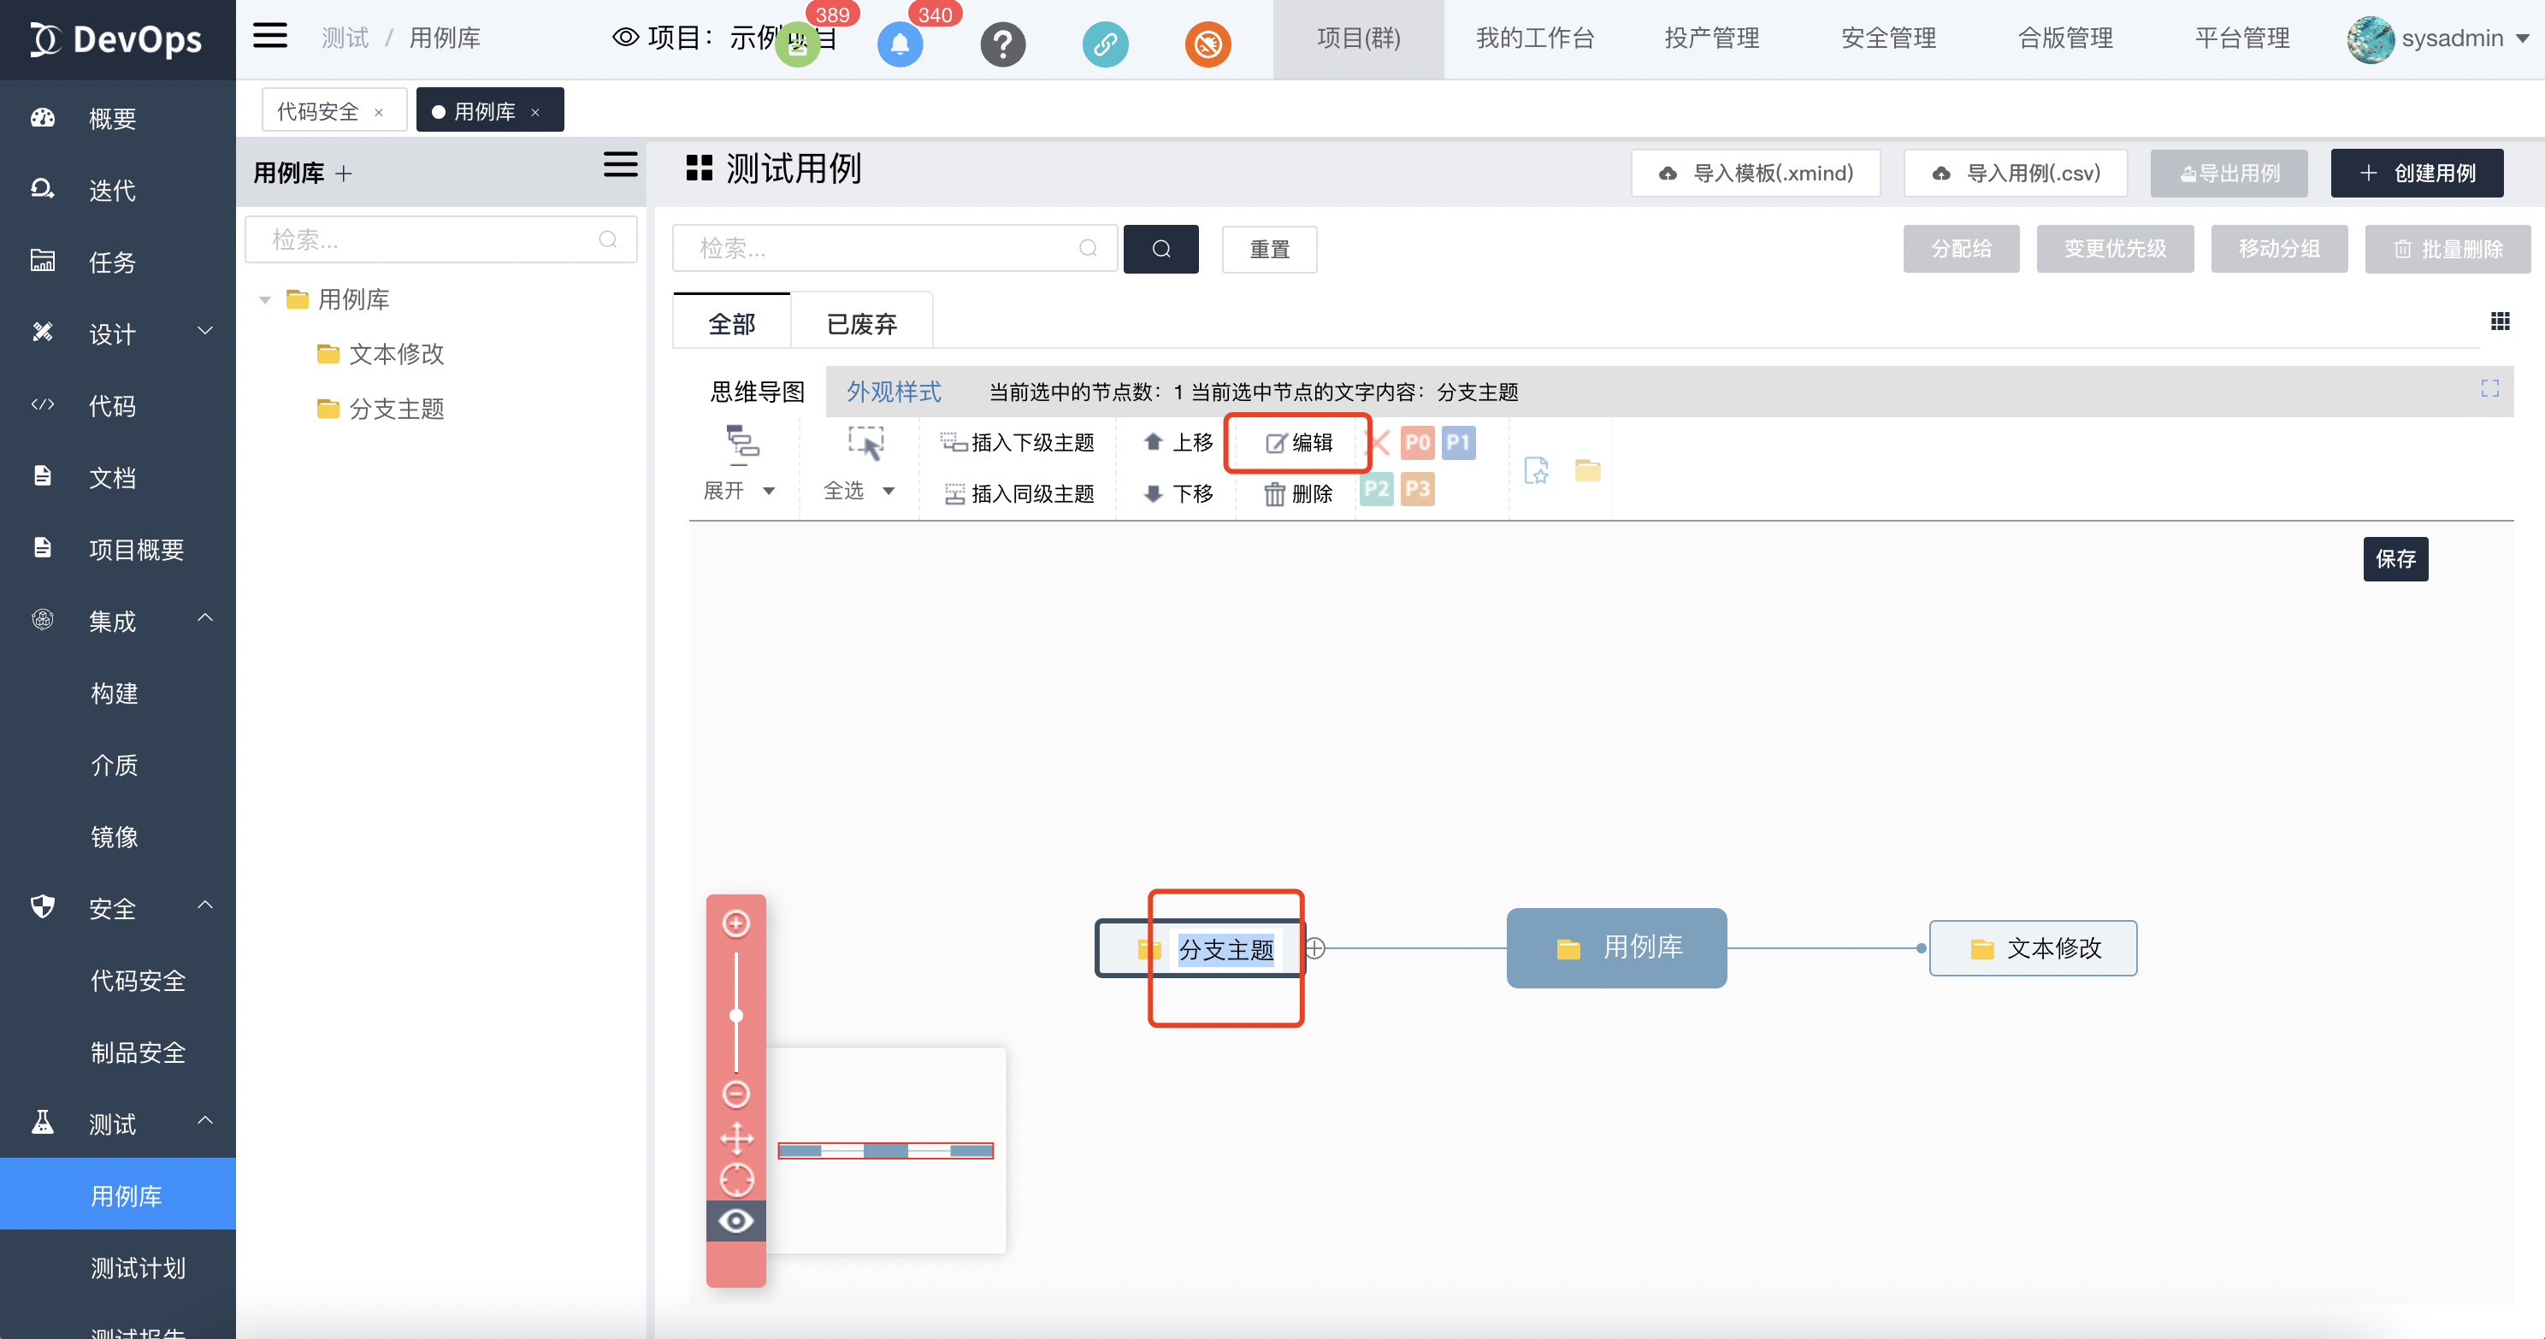Click the P3 priority tag icon
The height and width of the screenshot is (1339, 2545).
[1417, 489]
